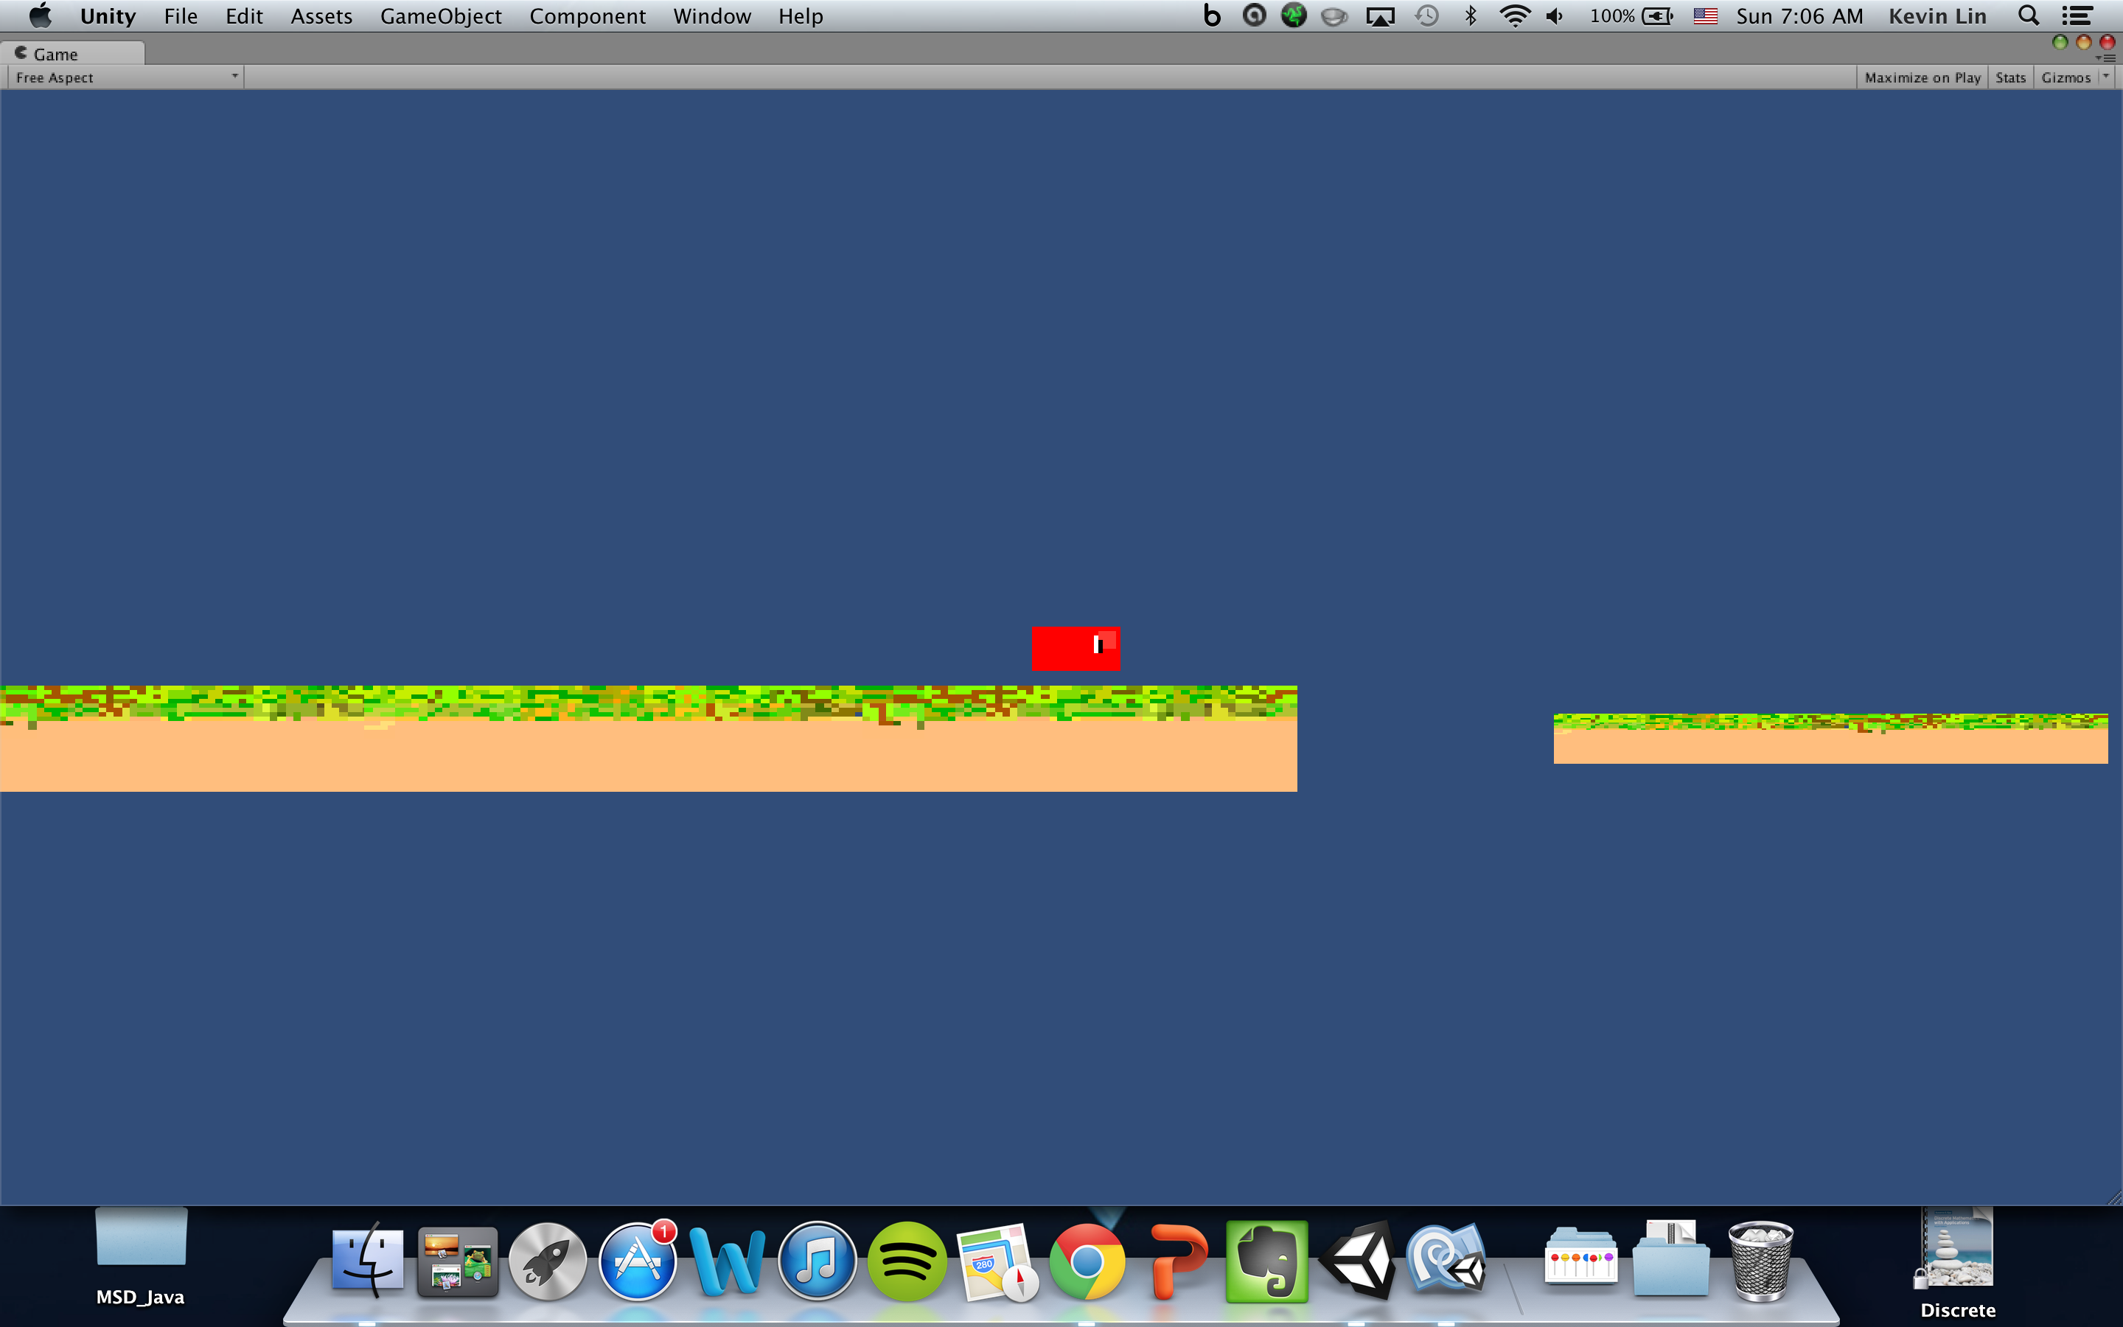Open Unity from the dock
The image size is (2123, 1327).
(1357, 1262)
